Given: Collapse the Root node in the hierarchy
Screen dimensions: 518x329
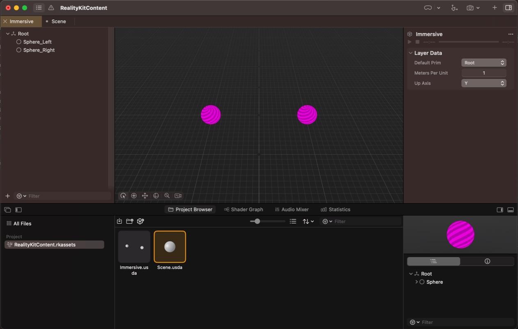Looking at the screenshot, I should point(7,33).
